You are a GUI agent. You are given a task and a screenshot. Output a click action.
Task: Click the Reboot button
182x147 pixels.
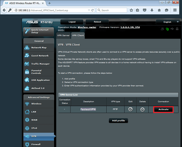(97, 22)
